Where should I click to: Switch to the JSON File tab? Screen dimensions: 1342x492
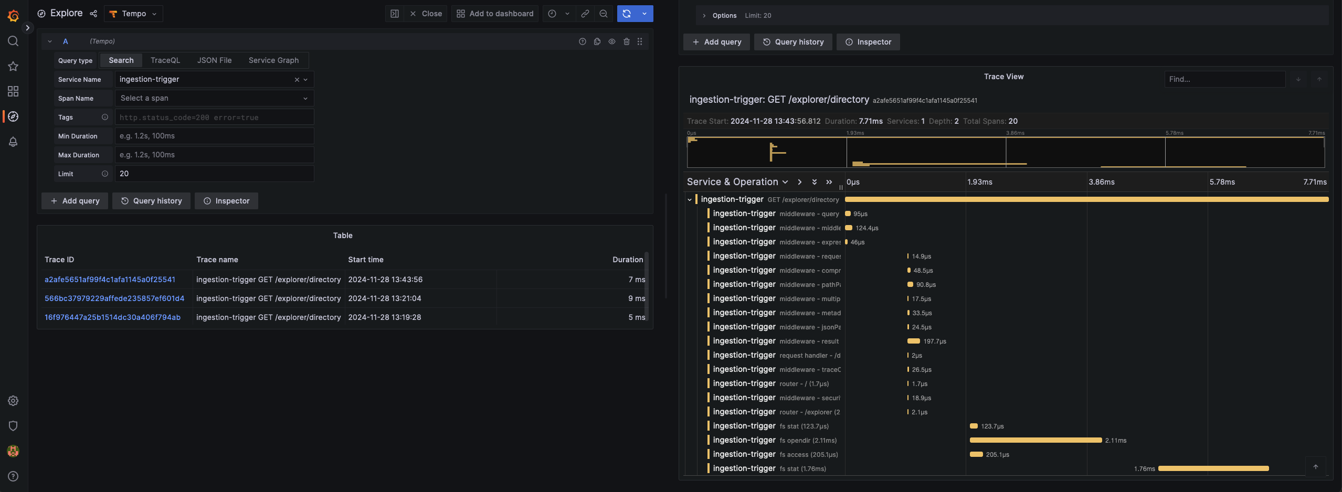(214, 60)
